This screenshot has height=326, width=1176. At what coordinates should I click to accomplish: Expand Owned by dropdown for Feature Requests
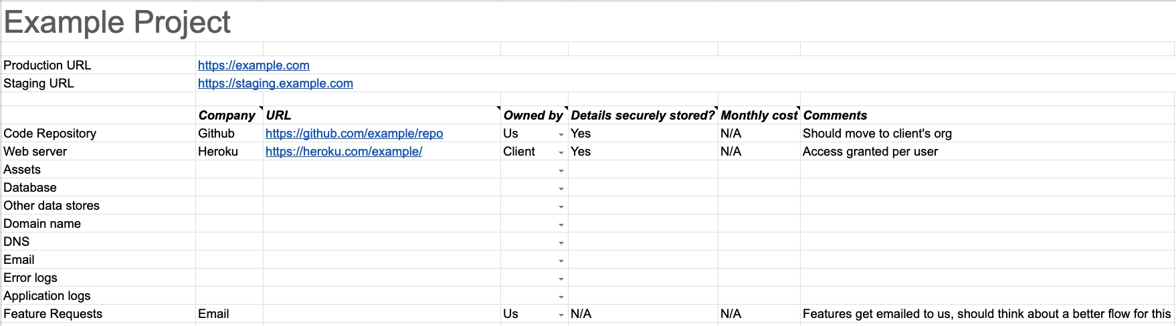point(561,315)
